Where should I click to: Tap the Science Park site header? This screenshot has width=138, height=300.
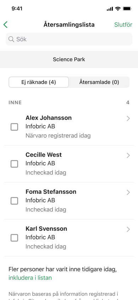(69, 59)
